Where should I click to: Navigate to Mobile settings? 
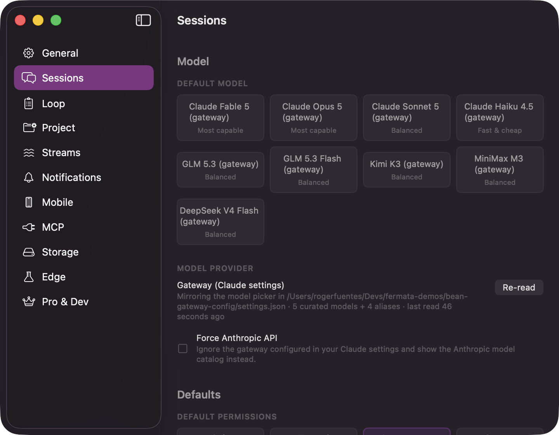coord(84,202)
